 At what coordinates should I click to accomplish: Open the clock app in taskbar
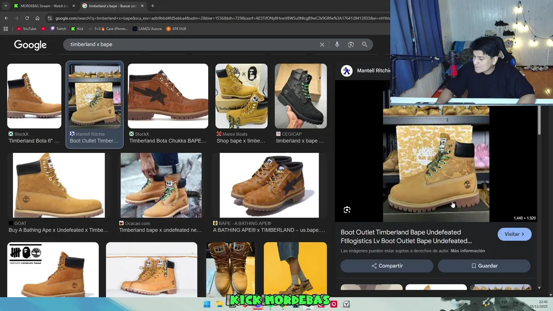[346, 304]
